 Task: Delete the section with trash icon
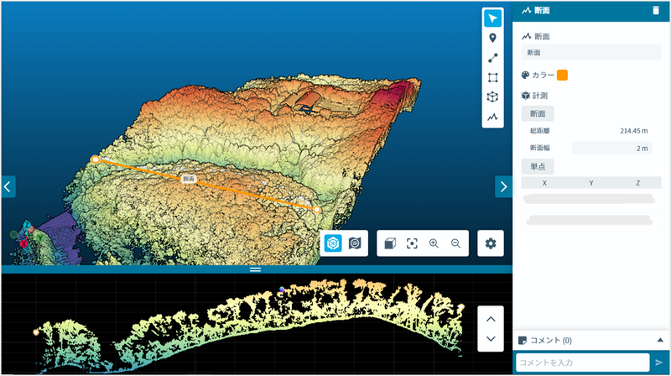point(656,11)
